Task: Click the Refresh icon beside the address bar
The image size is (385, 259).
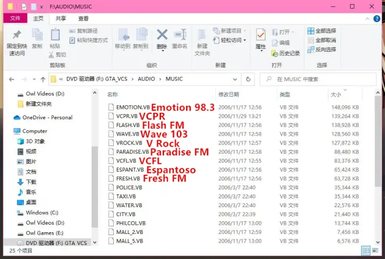Action: click(x=248, y=79)
